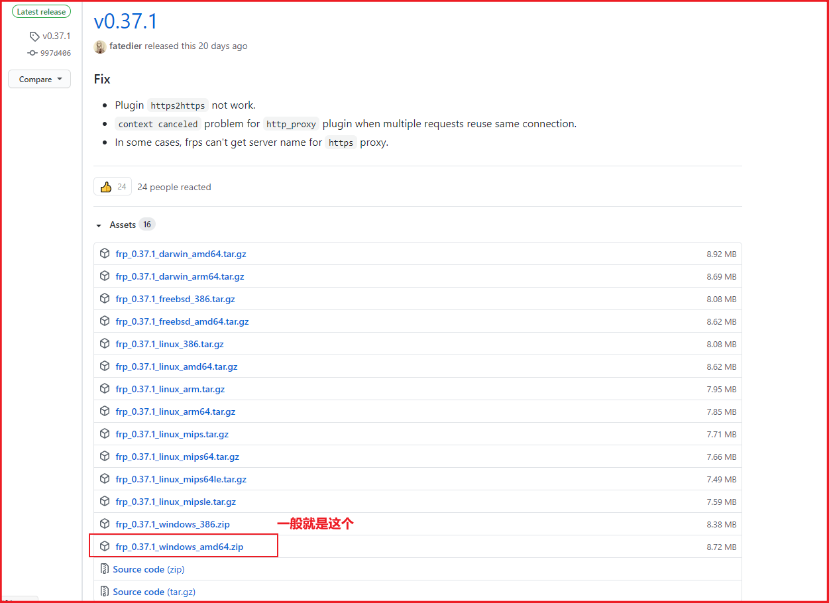Click the package icon beside frp_0.37.1_linux_mips.tar.gz
The height and width of the screenshot is (603, 829).
click(105, 433)
